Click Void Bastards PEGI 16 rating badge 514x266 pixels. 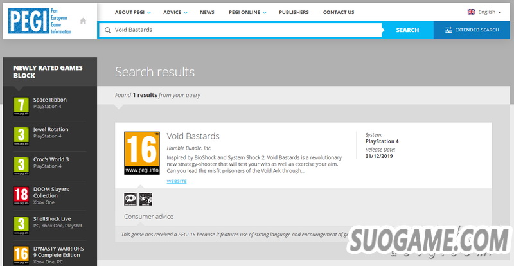tap(142, 153)
